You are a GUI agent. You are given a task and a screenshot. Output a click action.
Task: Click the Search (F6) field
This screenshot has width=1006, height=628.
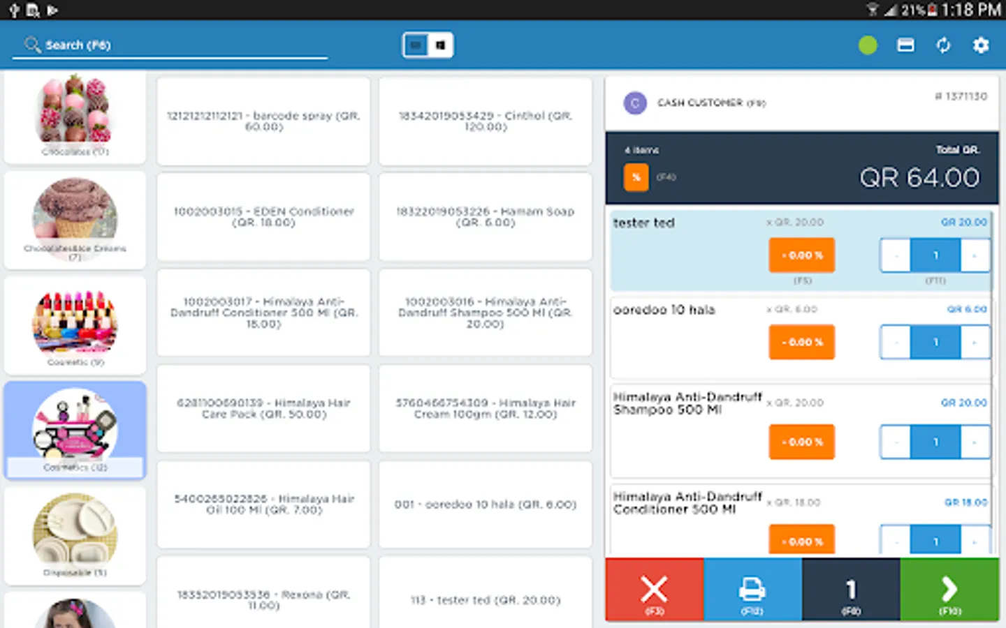(170, 45)
